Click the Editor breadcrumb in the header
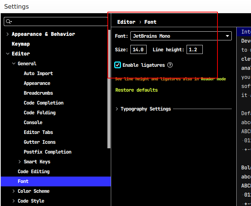This screenshot has width=251, height=206. (x=126, y=22)
